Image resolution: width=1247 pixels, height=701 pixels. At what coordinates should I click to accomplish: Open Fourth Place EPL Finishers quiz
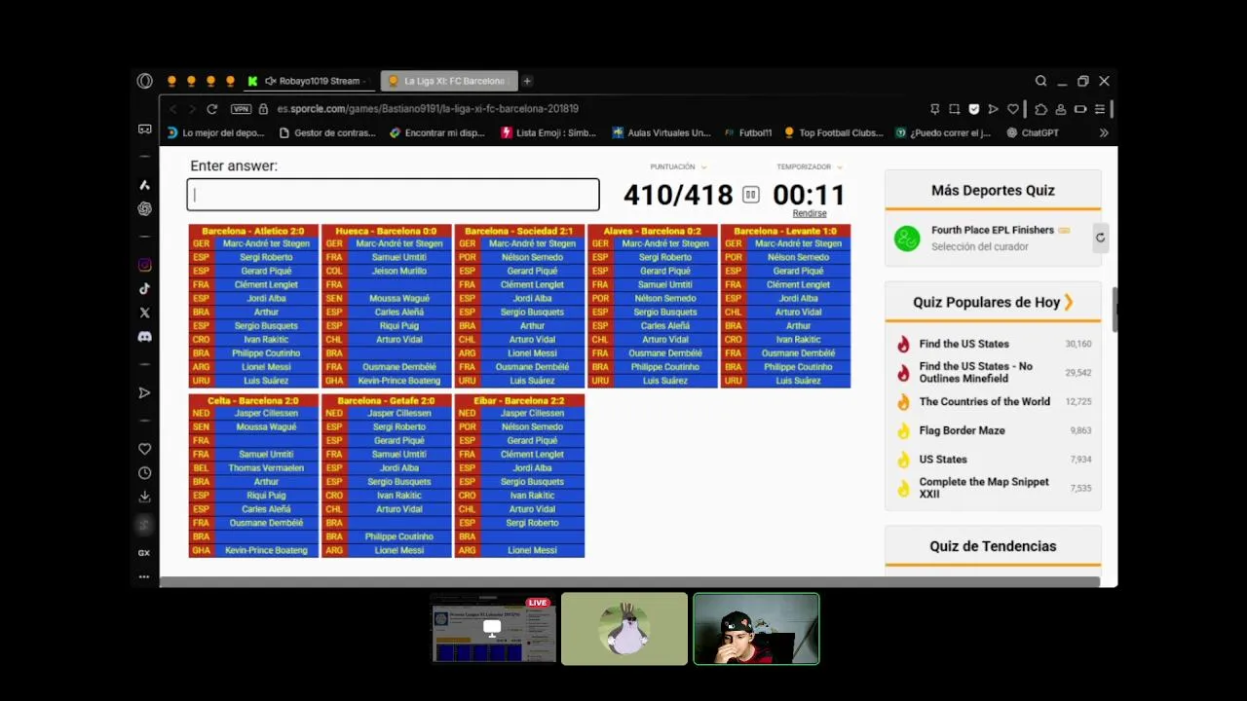992,231
